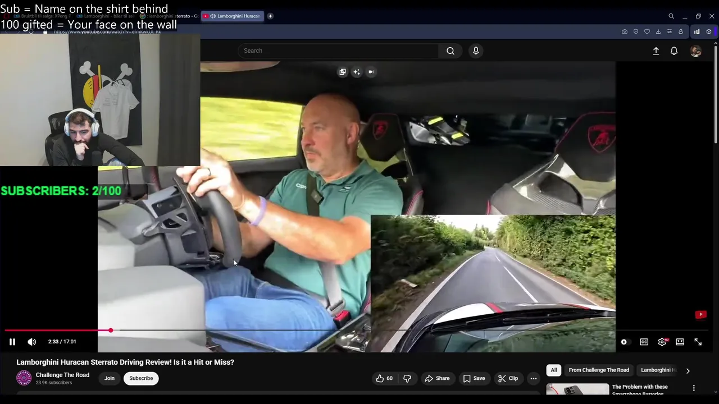Select the From Challenge The Road chip

[x=599, y=370]
